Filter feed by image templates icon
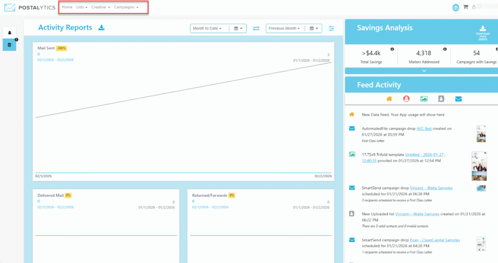 tap(424, 99)
